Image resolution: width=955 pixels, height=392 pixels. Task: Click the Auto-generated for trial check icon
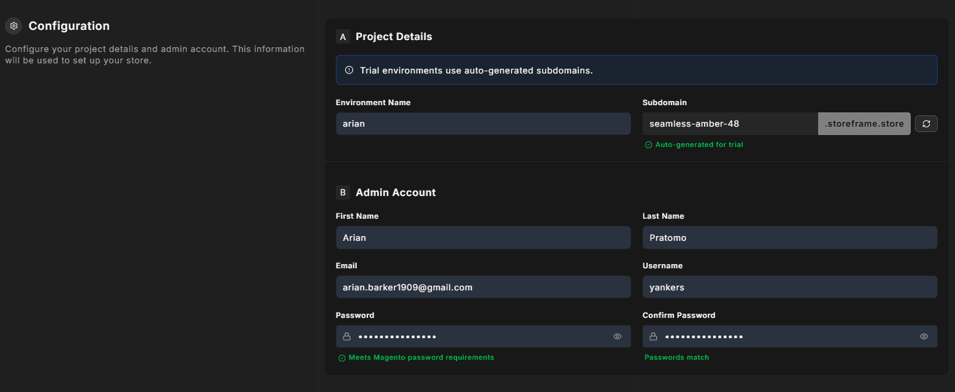point(648,145)
